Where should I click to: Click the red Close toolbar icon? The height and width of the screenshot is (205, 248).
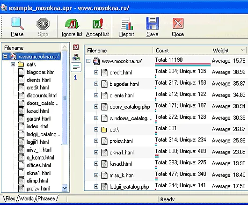point(178,23)
